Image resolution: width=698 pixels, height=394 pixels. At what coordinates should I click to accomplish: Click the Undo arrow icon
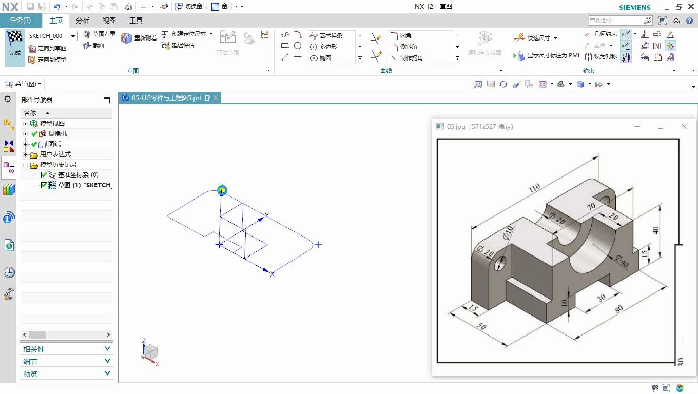pos(56,7)
